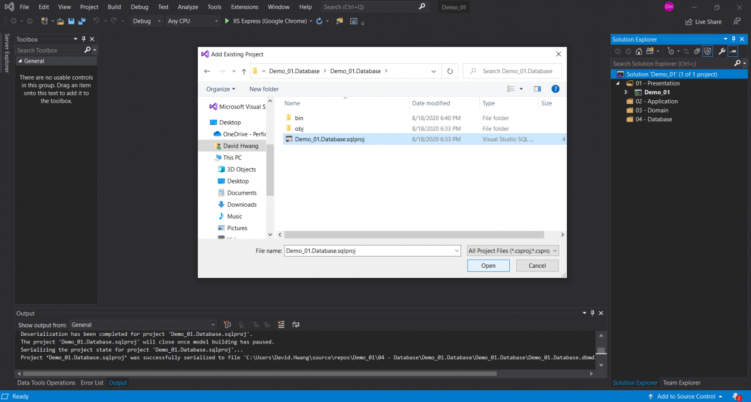Image resolution: width=751 pixels, height=402 pixels.
Task: Open the Debug configuration dropdown
Action: [147, 21]
